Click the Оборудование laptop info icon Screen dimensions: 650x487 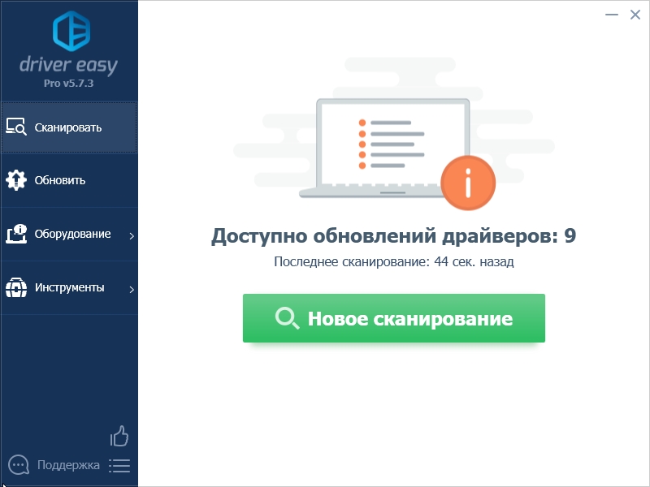[16, 234]
